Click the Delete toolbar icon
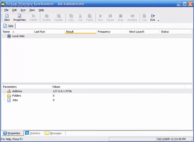The width and height of the screenshot is (194, 142). 33,17
